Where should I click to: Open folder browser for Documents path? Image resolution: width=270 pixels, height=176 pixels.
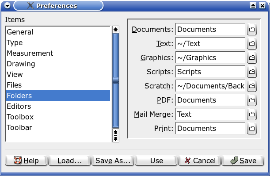point(252,29)
